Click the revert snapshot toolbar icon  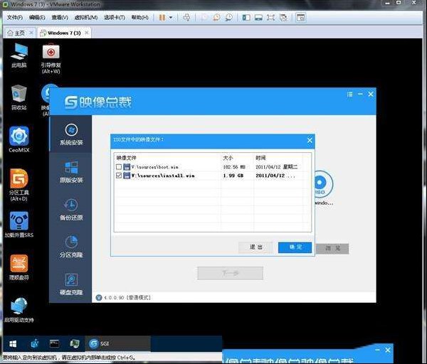click(217, 18)
